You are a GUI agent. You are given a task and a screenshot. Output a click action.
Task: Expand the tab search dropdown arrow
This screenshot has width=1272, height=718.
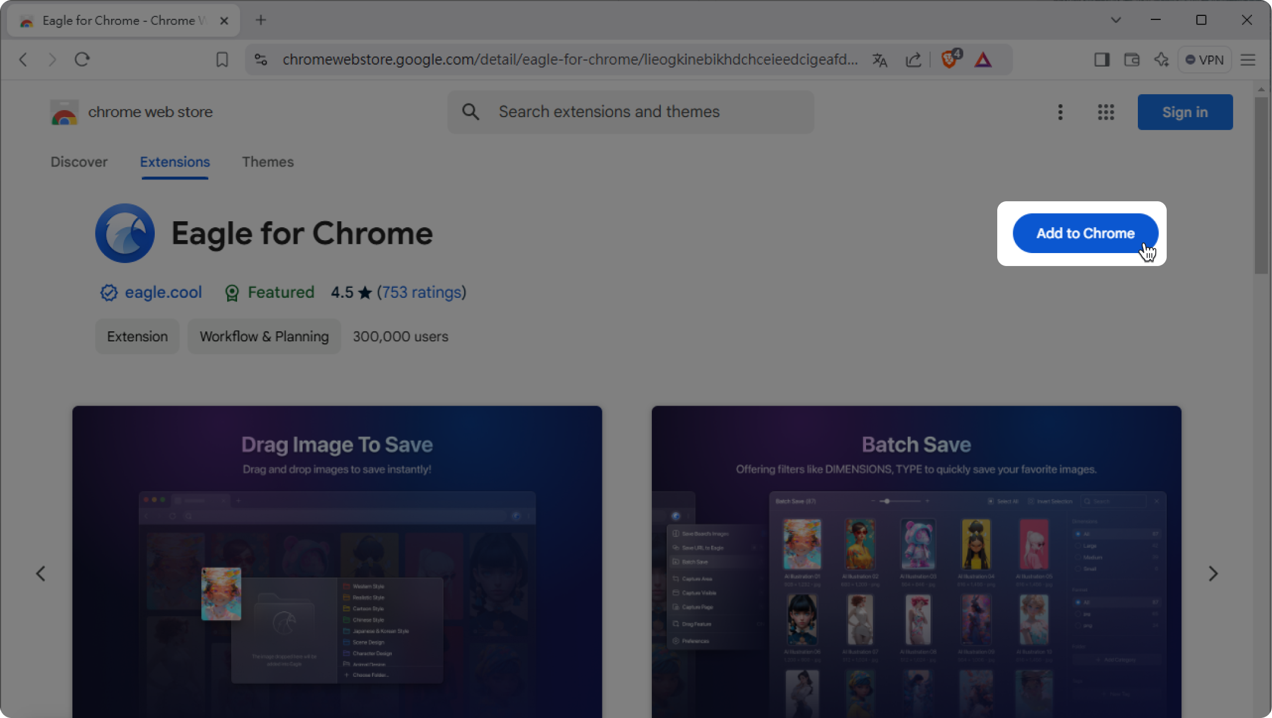(x=1116, y=20)
